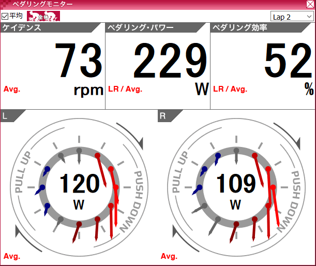316x266 pixels.
Task: Click PULL UP text on right gauge
Action: pos(180,172)
